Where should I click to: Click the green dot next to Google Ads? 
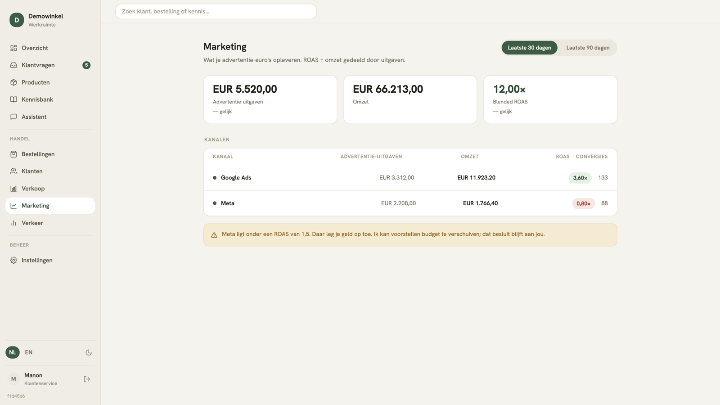pyautogui.click(x=215, y=178)
